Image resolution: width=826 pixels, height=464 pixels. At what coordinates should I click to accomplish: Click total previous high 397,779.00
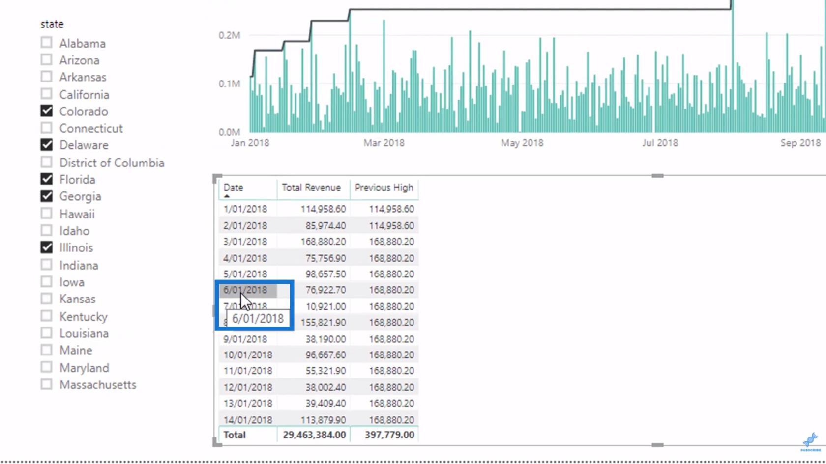(389, 435)
